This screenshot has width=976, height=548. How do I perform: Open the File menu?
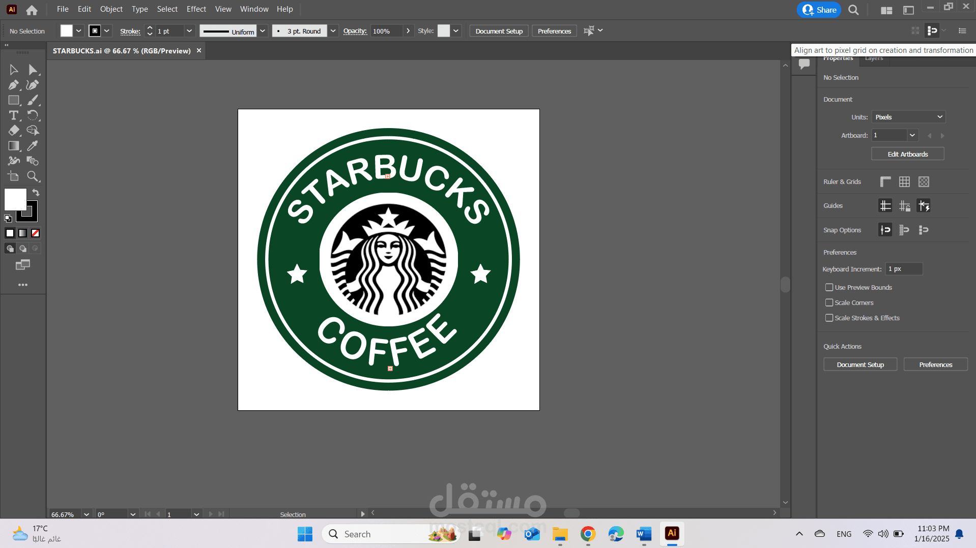pyautogui.click(x=63, y=9)
